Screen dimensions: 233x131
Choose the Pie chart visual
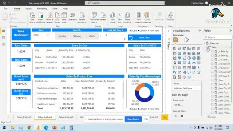tap(189, 58)
